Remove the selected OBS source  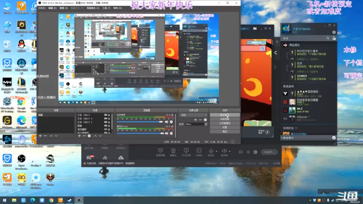point(84,136)
